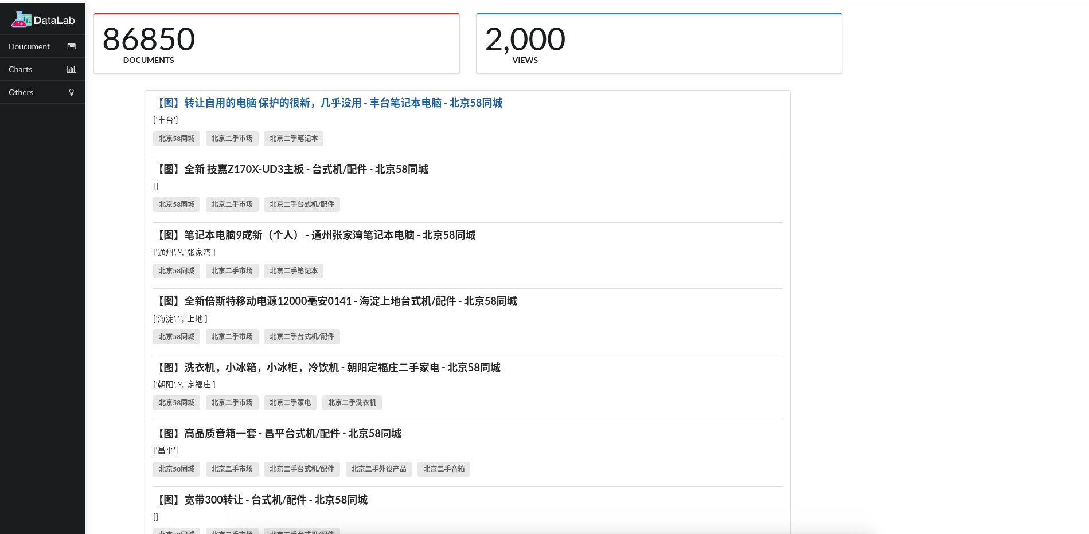Click 北京58同城 tag under 通州张家湾 listing
The height and width of the screenshot is (534, 1089).
pyautogui.click(x=177, y=271)
